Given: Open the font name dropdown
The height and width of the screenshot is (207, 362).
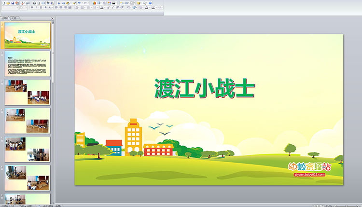Looking at the screenshot, I should 17,7.
